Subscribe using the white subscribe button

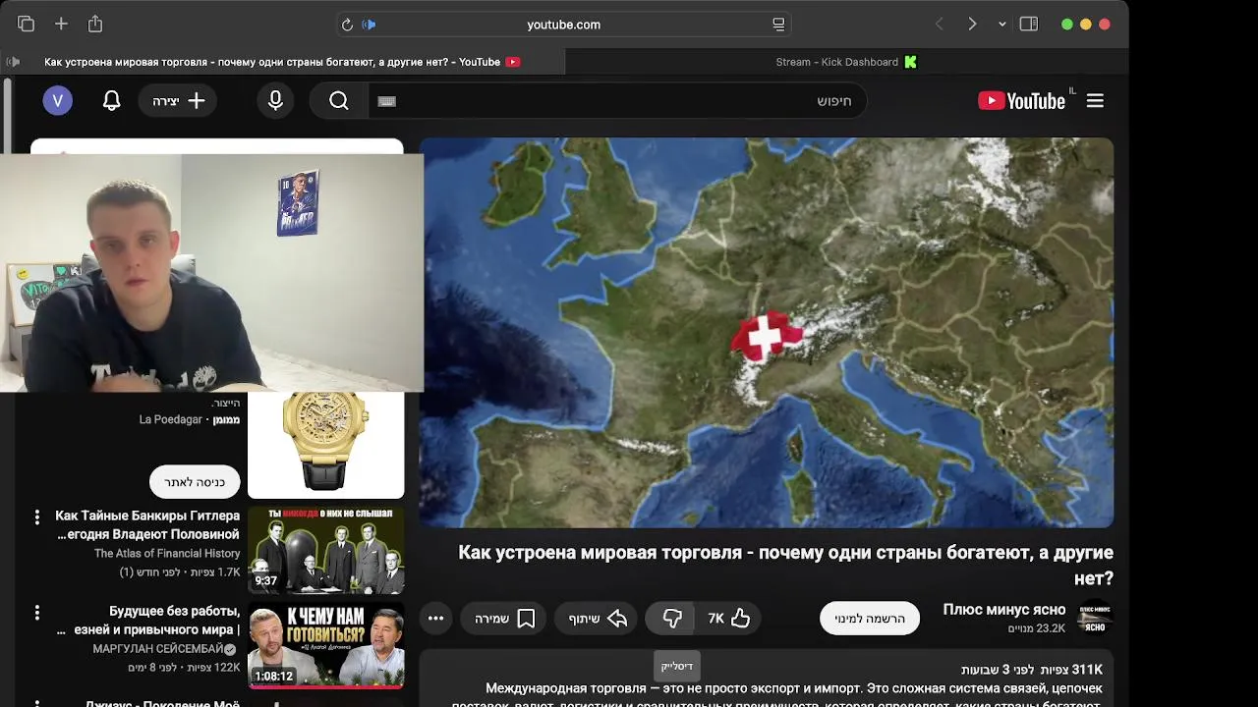[870, 618]
